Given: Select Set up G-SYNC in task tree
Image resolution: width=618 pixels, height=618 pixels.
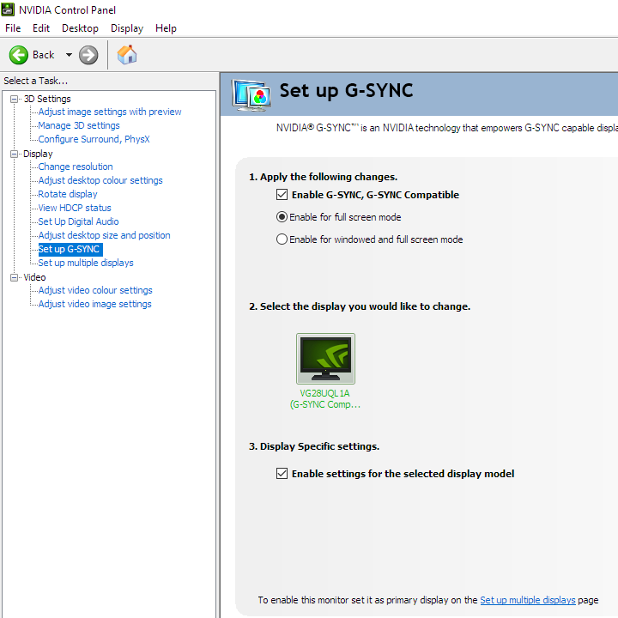Looking at the screenshot, I should (x=70, y=249).
